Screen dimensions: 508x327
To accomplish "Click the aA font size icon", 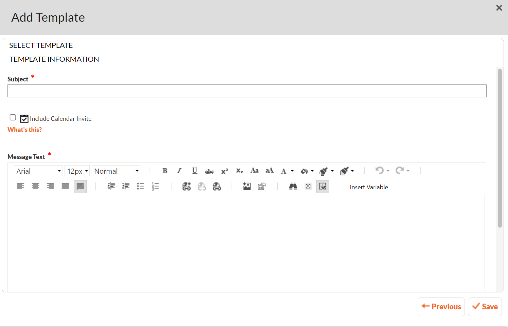I will pyautogui.click(x=270, y=171).
